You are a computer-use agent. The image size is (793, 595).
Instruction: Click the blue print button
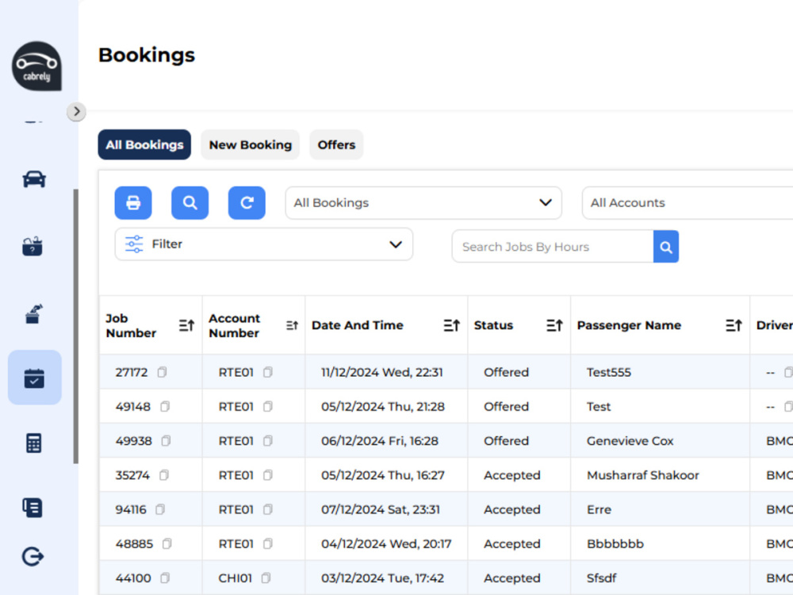[x=133, y=203]
